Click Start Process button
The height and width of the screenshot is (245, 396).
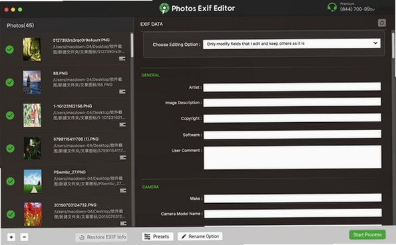point(367,234)
